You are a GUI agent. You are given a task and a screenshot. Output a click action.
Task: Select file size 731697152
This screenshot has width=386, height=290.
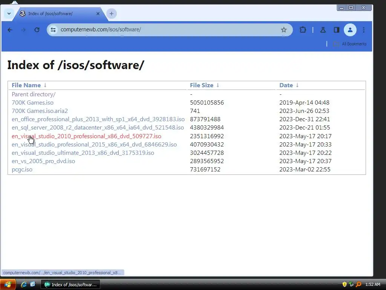pos(205,170)
